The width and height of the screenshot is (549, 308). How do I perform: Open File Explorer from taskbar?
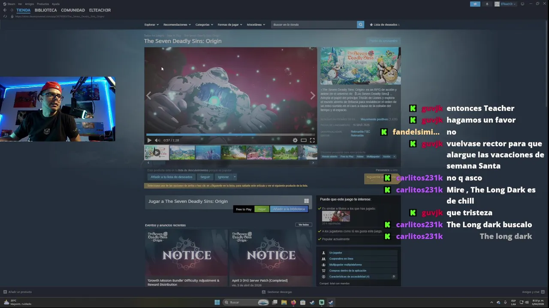tap(284, 302)
